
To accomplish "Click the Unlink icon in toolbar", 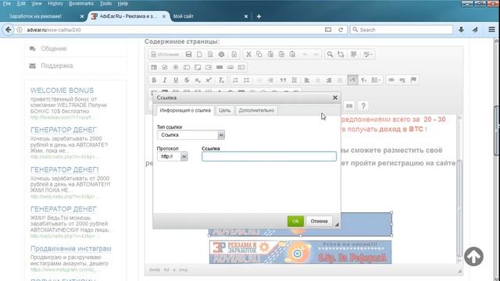I will point(402,80).
